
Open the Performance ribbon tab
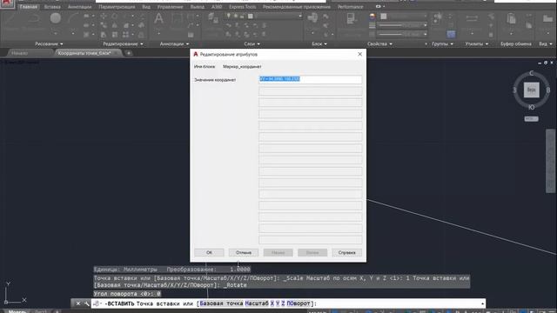click(350, 7)
